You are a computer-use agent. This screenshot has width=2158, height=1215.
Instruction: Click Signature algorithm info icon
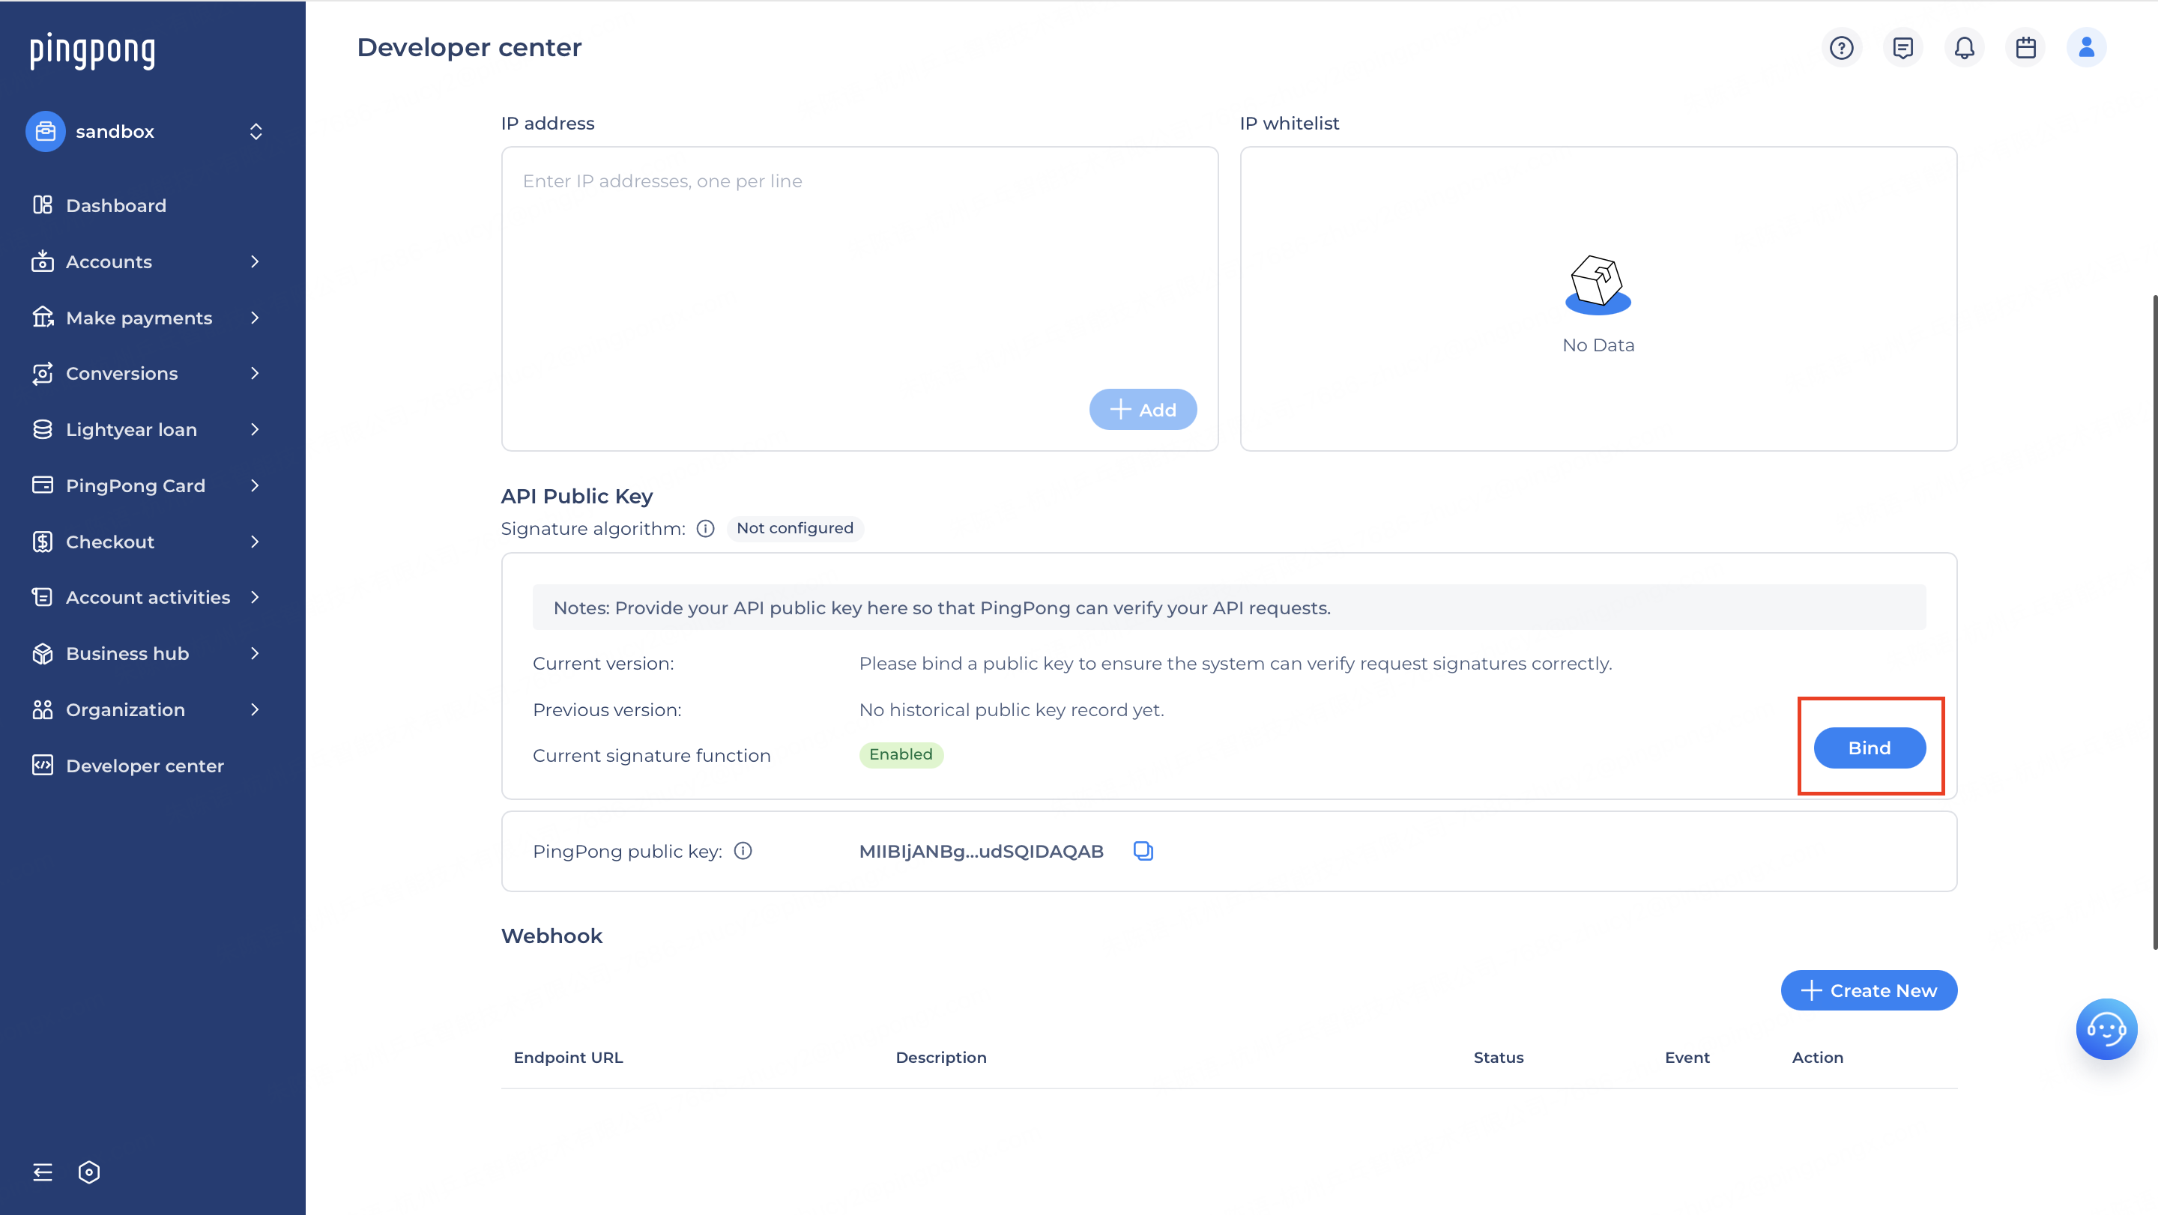pos(705,528)
